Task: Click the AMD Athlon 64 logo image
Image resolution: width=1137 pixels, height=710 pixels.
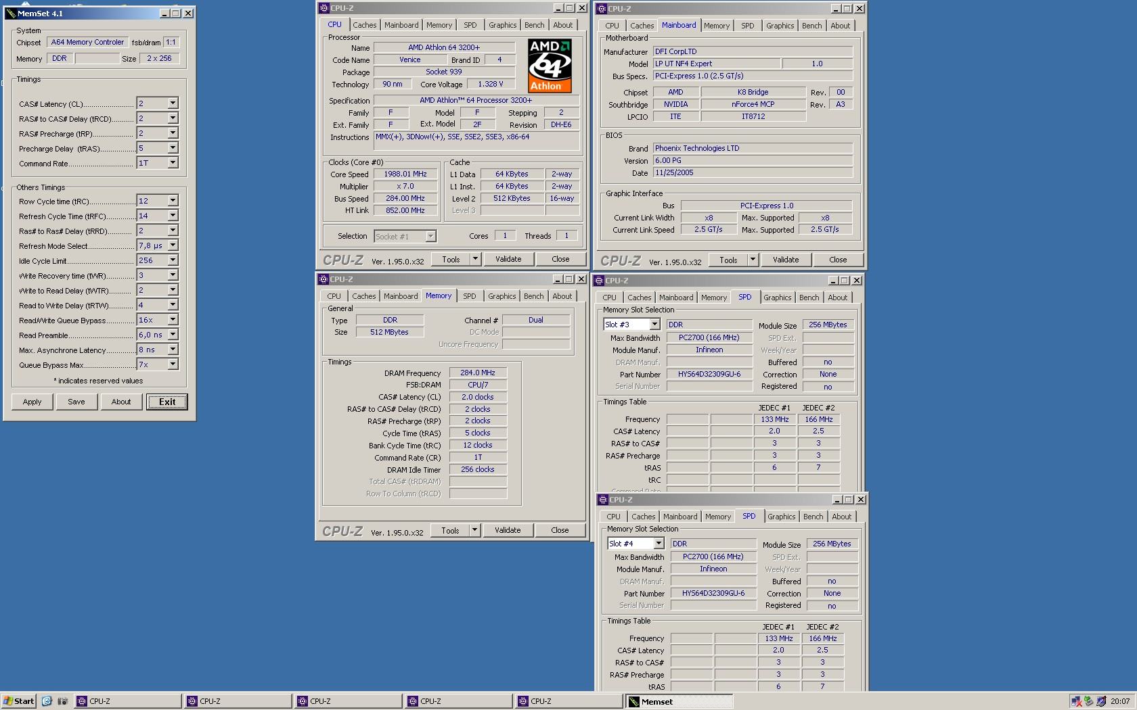Action: point(550,65)
